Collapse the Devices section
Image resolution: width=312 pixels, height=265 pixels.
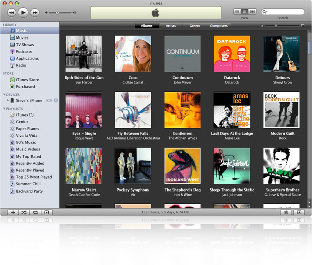coord(4,95)
